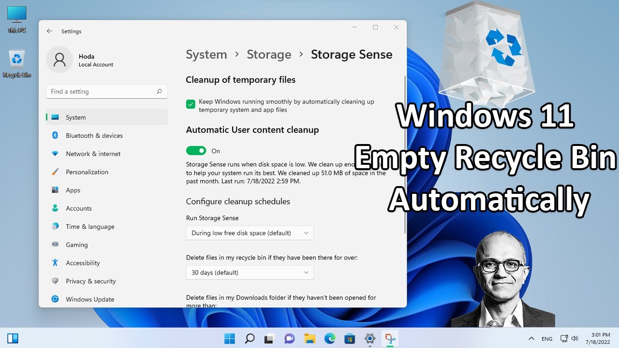This screenshot has width=619, height=348.
Task: Select Apps in sidebar
Action: [x=107, y=190]
